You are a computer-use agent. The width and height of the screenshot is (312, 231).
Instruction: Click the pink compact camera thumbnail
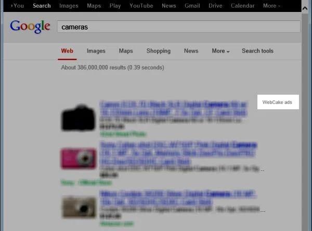(78, 159)
